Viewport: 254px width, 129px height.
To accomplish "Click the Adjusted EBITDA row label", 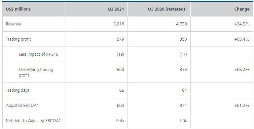I will coord(22,105).
